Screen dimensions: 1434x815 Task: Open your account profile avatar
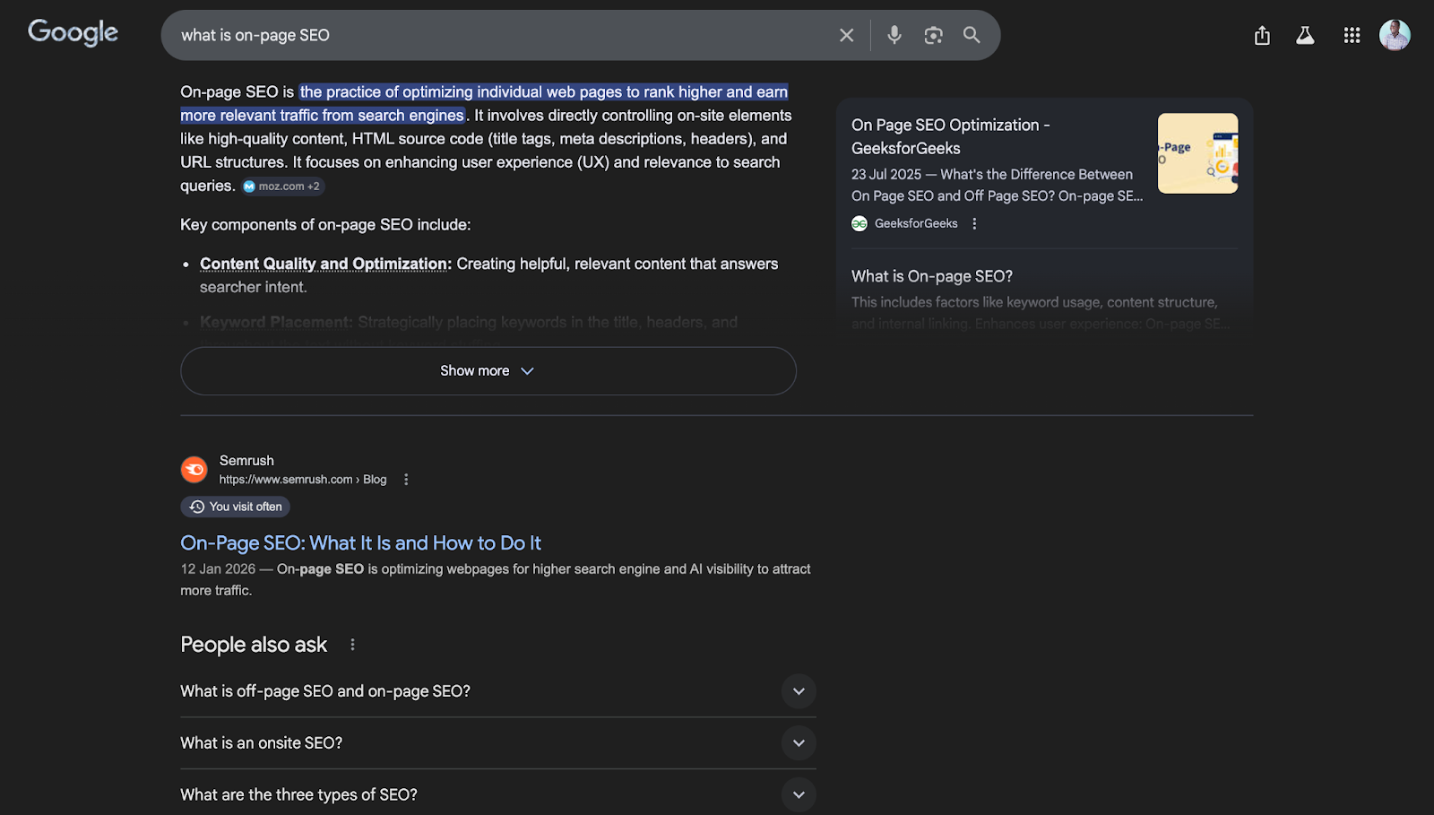pos(1395,35)
